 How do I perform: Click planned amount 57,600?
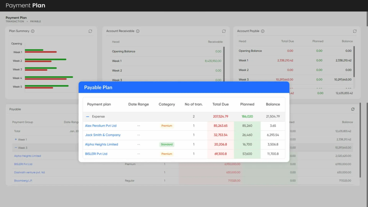[x=247, y=154]
